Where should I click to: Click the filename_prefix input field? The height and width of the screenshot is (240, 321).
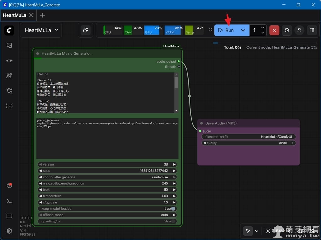click(248, 137)
